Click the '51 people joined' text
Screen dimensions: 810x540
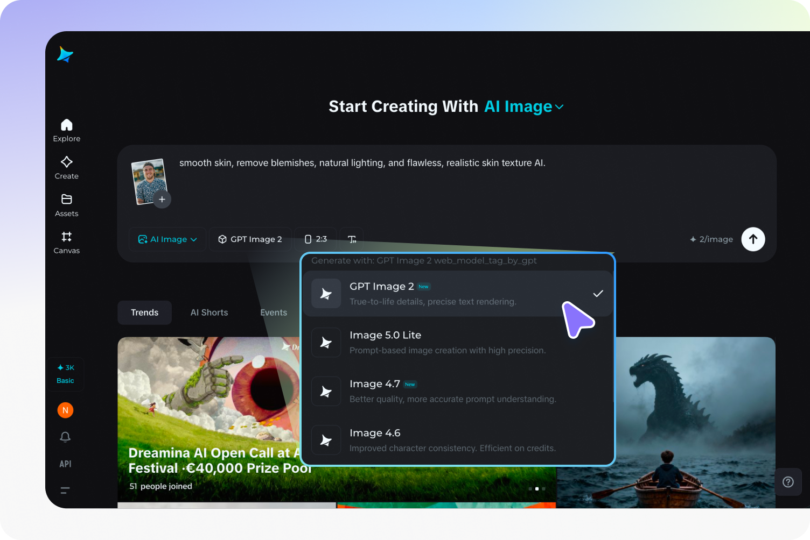[160, 486]
